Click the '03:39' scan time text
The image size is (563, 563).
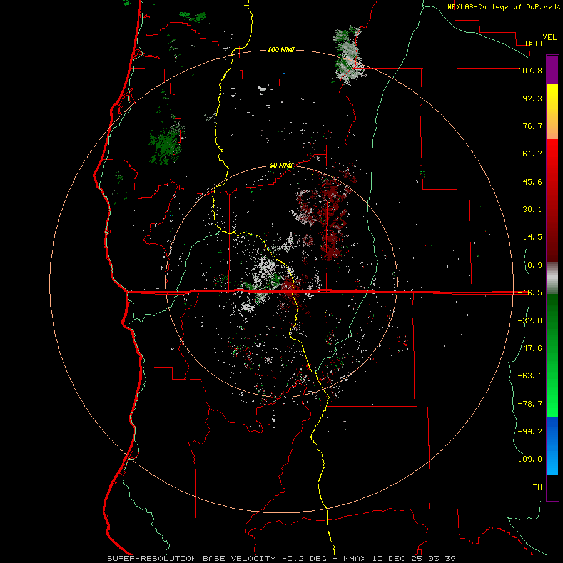tap(442, 559)
